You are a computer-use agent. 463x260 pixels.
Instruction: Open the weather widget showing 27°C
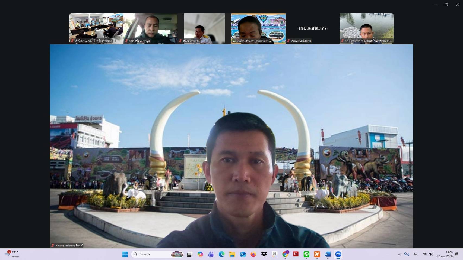[12, 254]
